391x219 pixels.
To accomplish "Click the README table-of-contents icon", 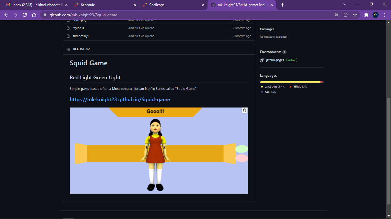I will pyautogui.click(x=68, y=49).
